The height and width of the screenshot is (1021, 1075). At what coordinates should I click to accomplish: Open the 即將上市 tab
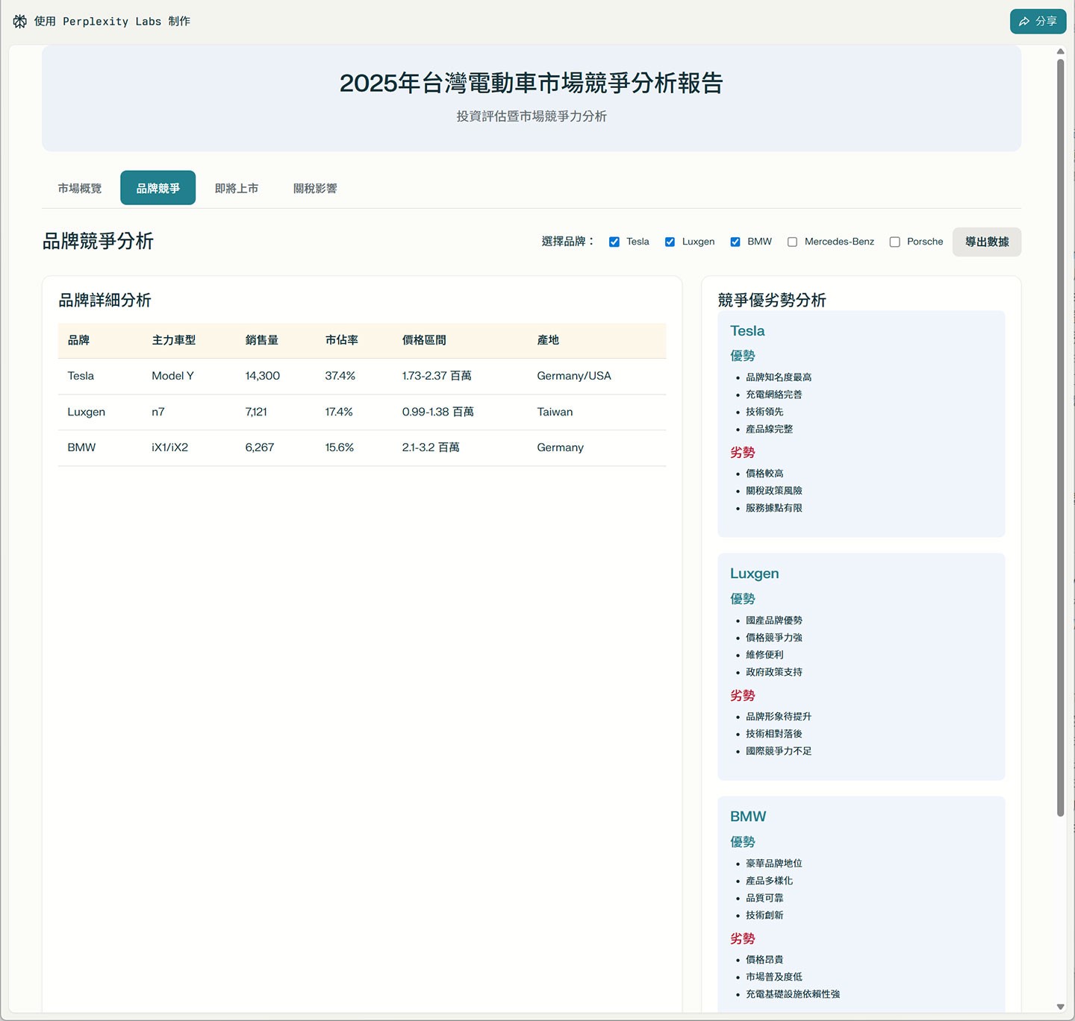(237, 187)
